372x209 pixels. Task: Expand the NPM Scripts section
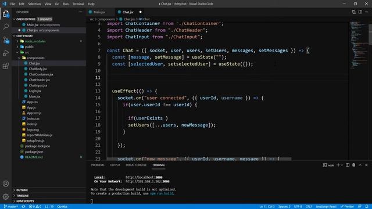tap(14, 201)
